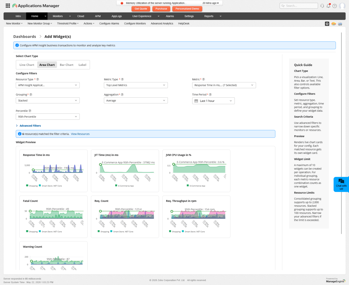Click the percentile marker on JIT Time chart
Image resolution: width=349 pixels, height=285 pixels.
coord(100,164)
